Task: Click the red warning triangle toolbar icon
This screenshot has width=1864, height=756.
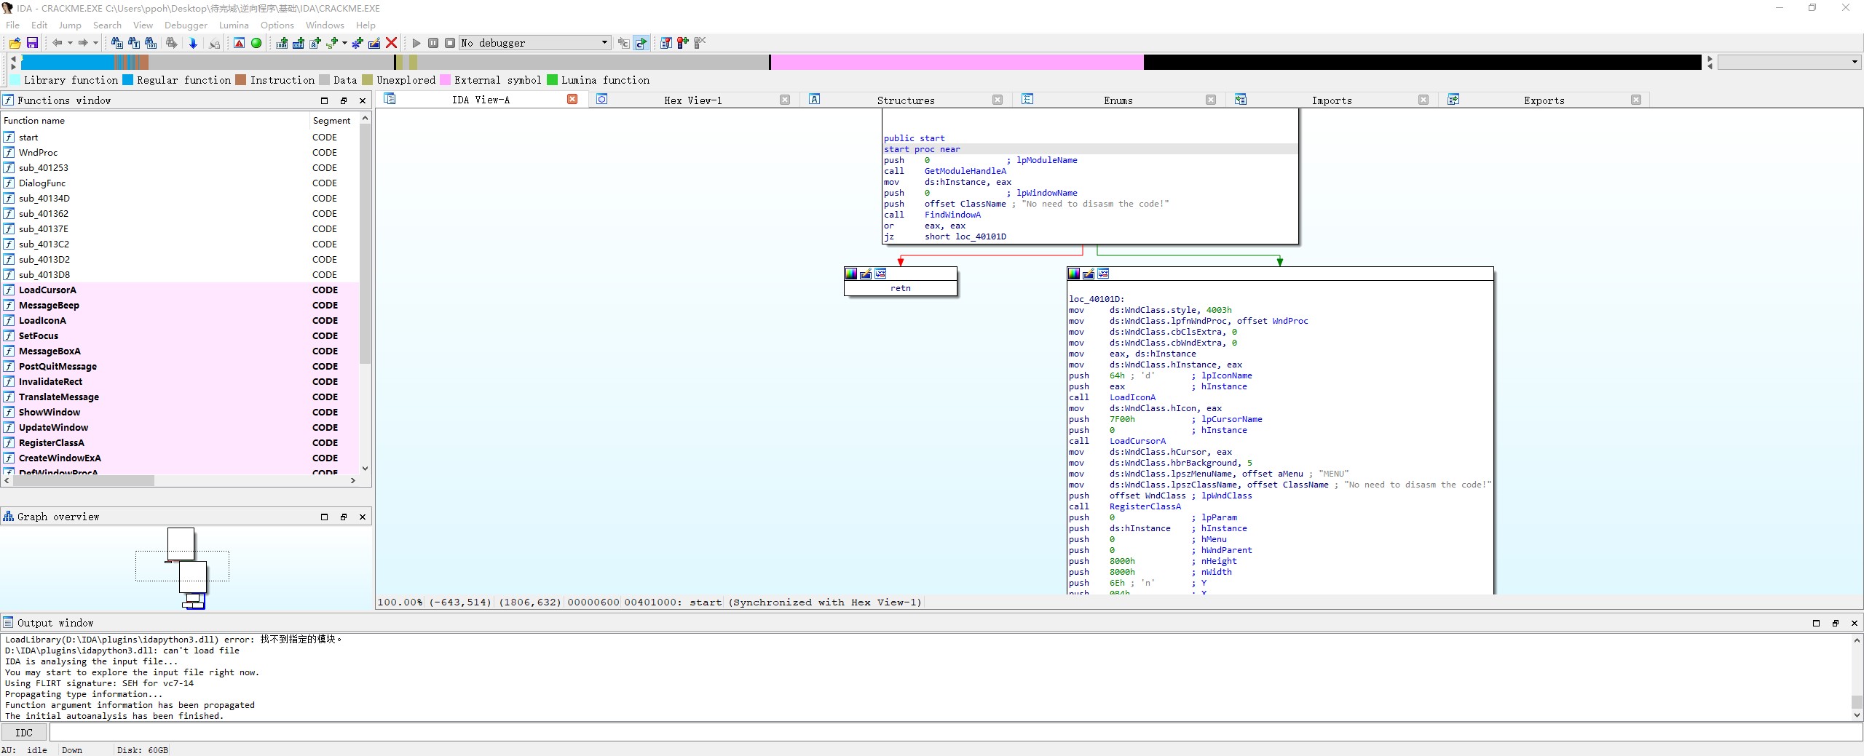Action: coord(239,43)
